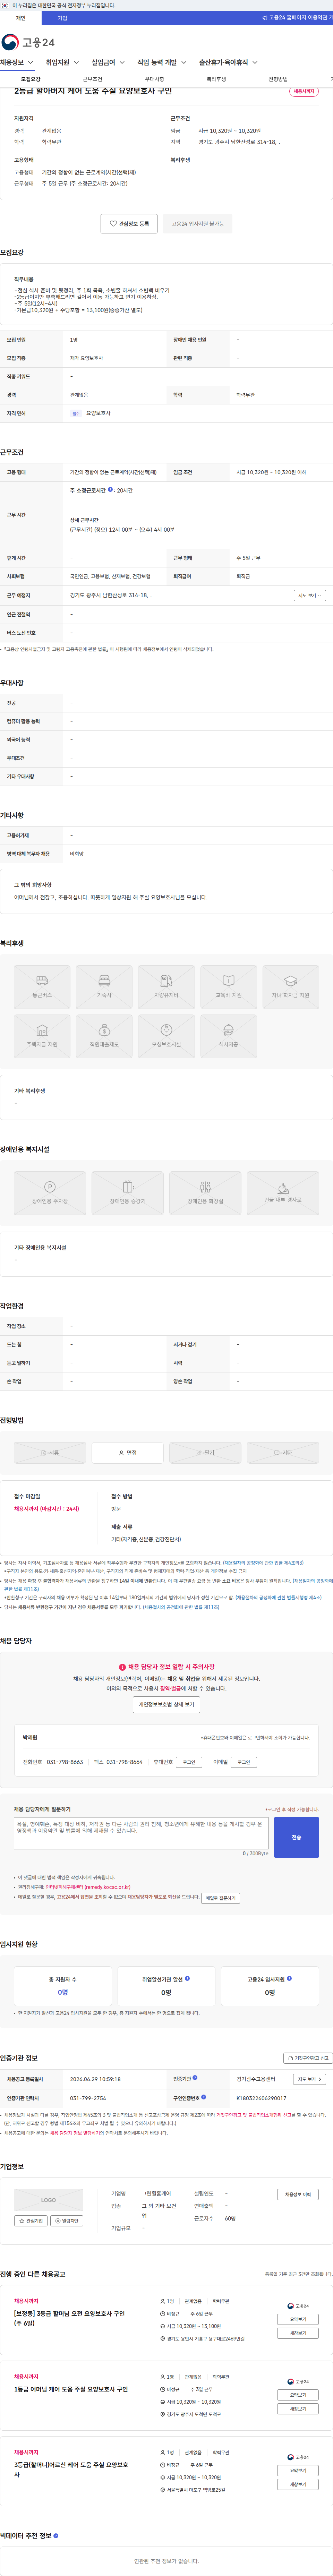333x2576 pixels.
Task: Open the 고용24 home logo
Action: click(x=28, y=42)
